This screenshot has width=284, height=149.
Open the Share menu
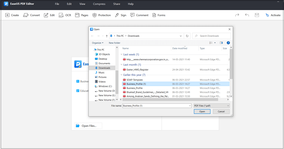(x=117, y=4)
